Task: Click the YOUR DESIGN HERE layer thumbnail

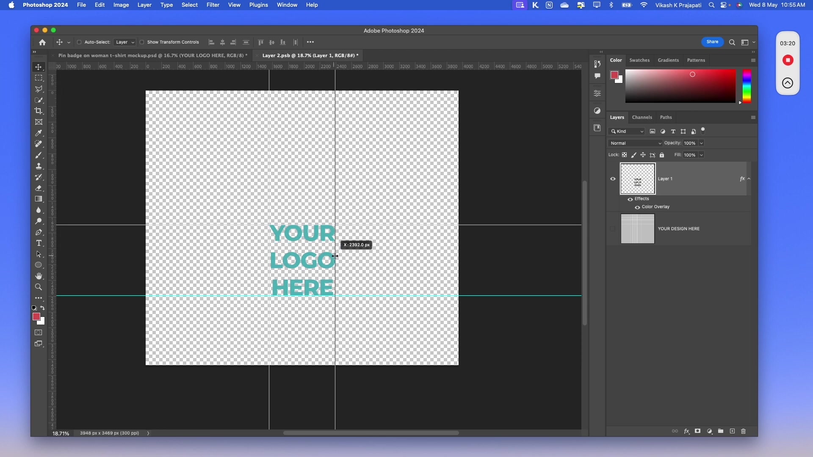Action: pyautogui.click(x=637, y=228)
